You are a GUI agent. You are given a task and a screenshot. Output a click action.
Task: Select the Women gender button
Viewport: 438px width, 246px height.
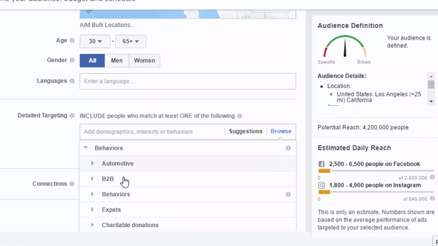(144, 61)
